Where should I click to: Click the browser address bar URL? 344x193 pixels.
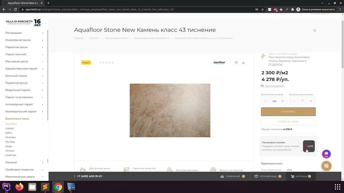99,9
